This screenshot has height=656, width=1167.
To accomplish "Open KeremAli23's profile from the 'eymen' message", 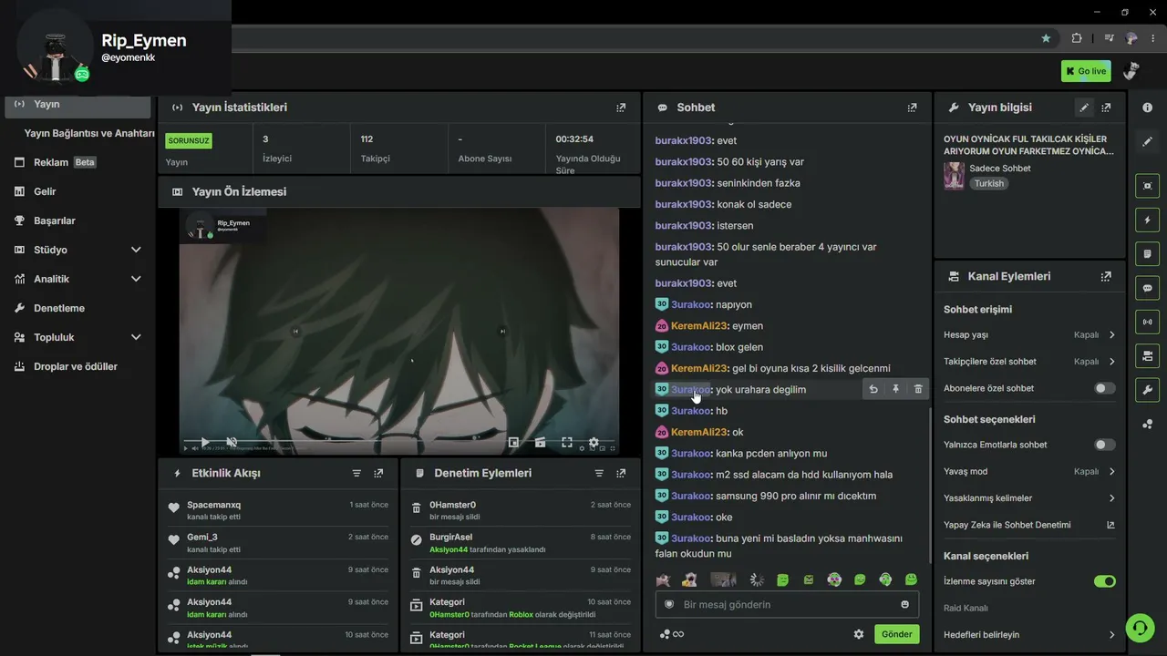I will (699, 326).
